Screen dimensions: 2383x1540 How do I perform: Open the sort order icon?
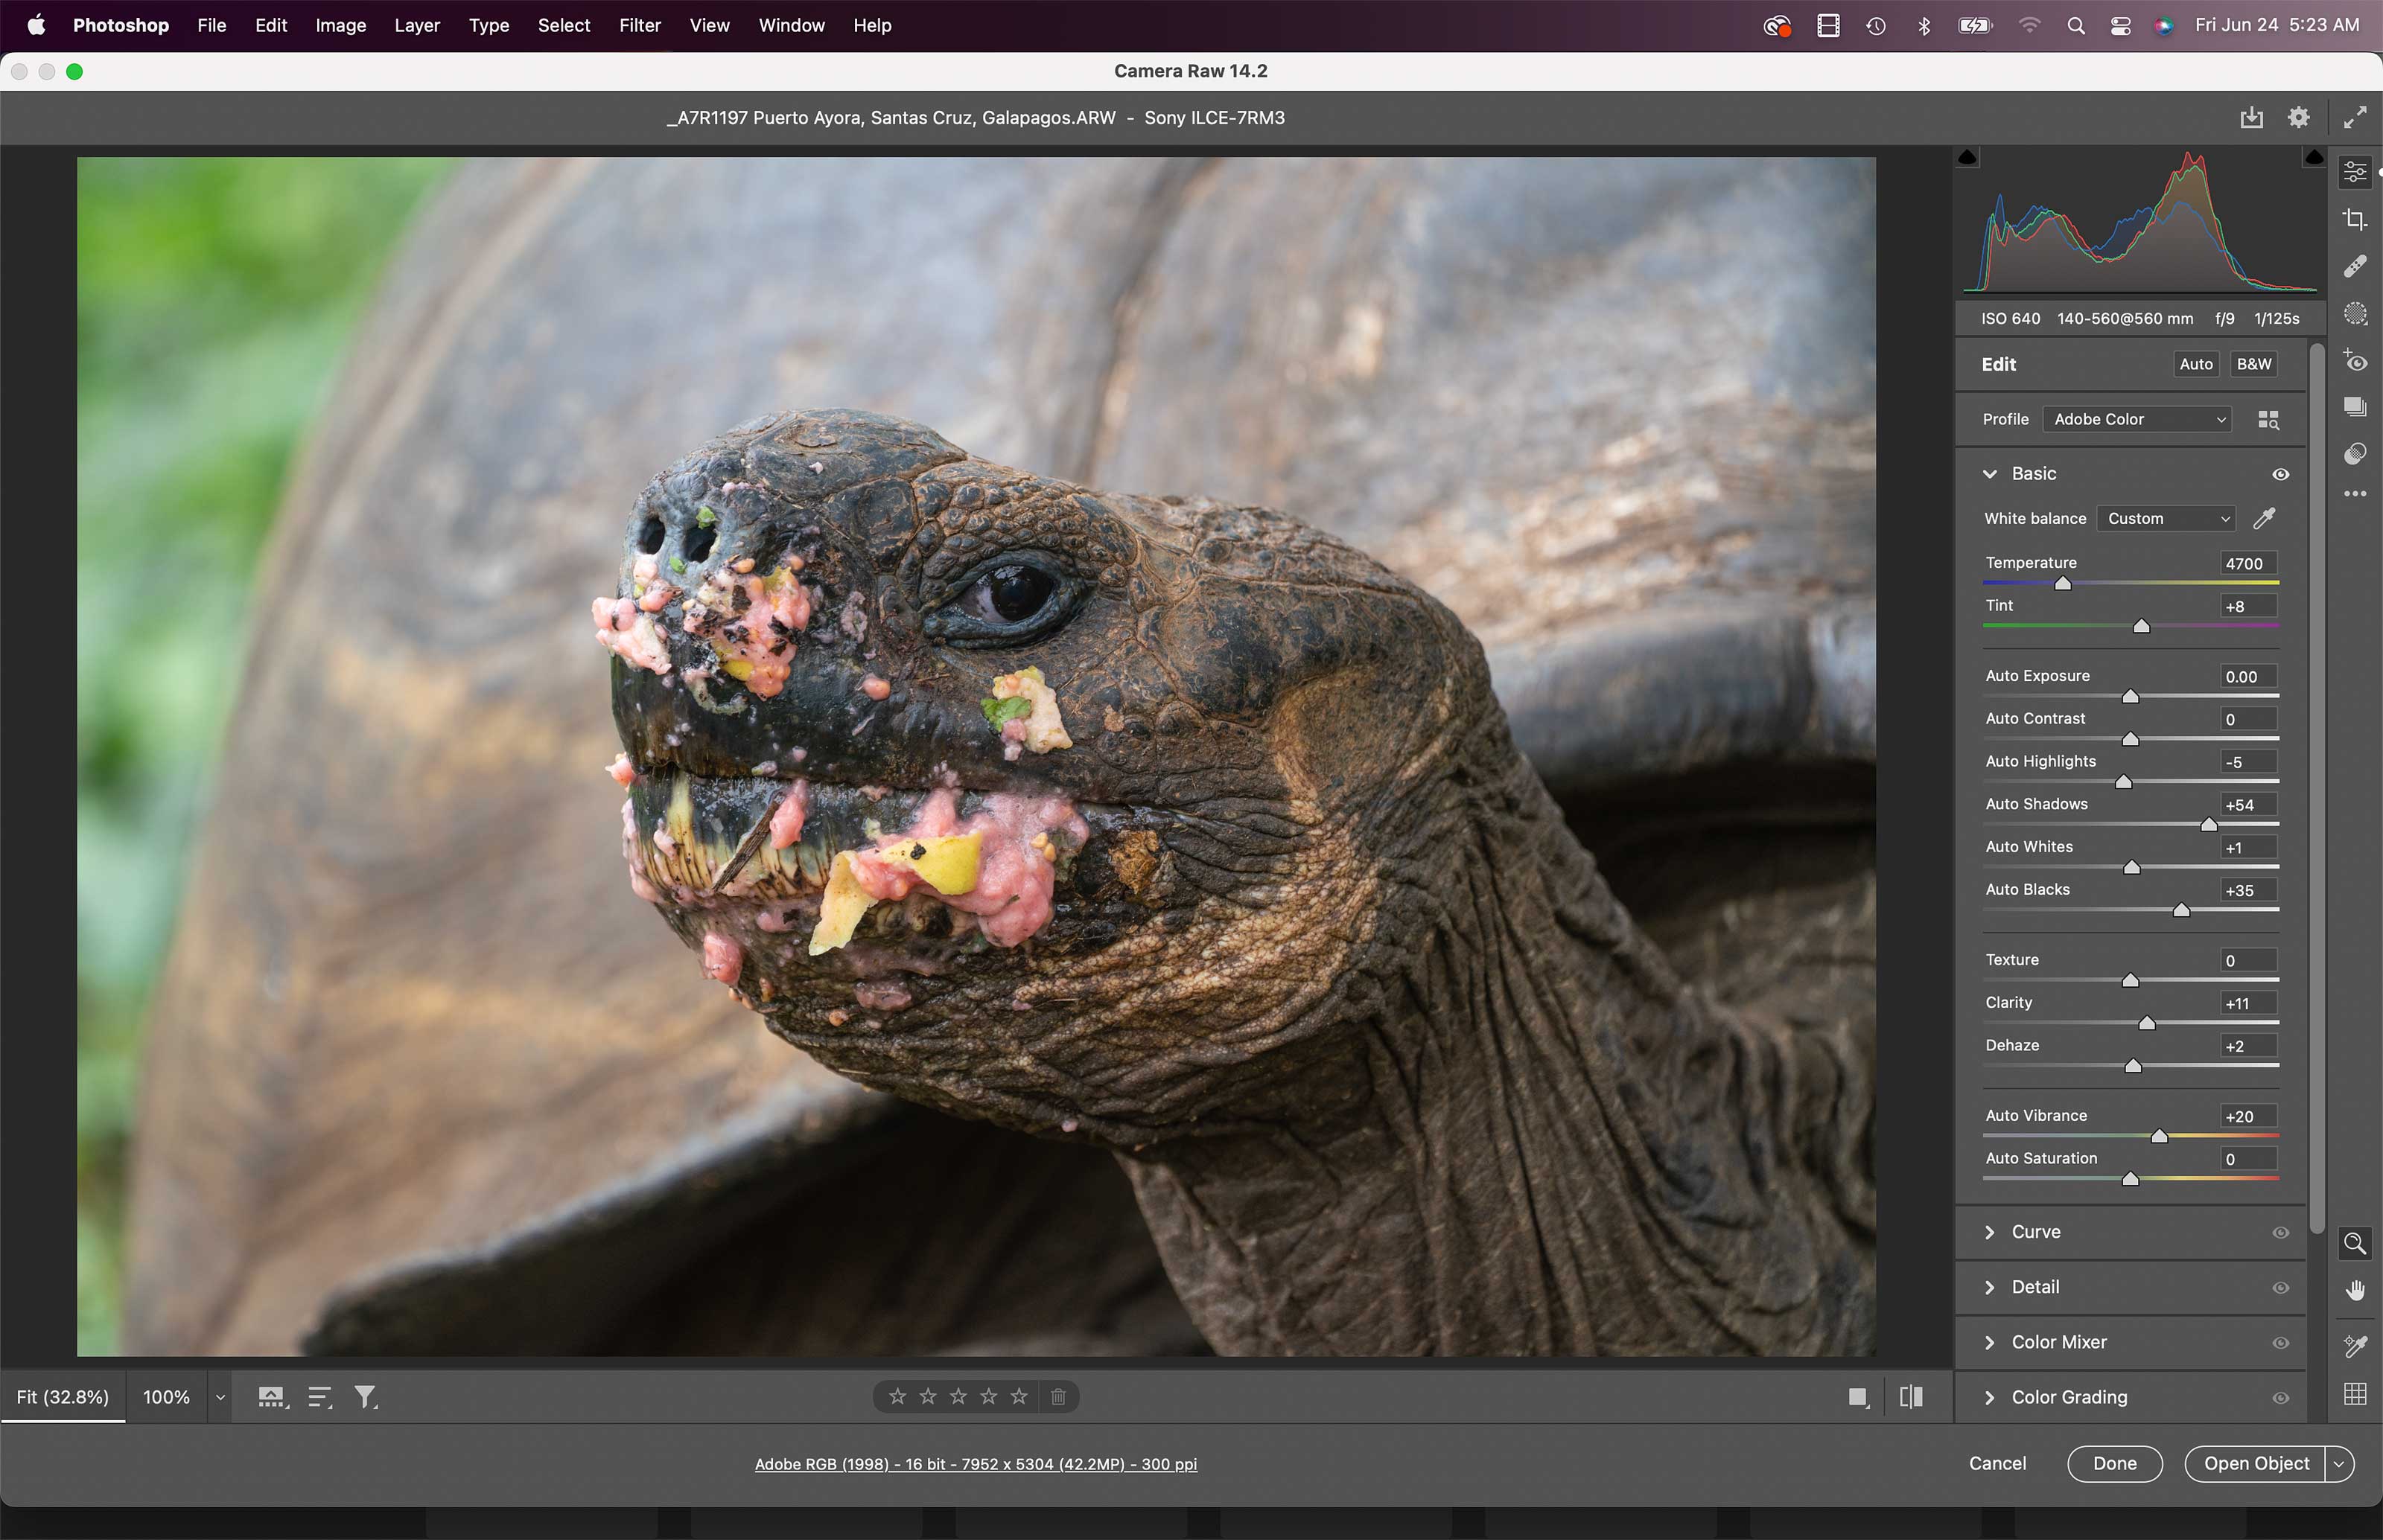coord(320,1397)
